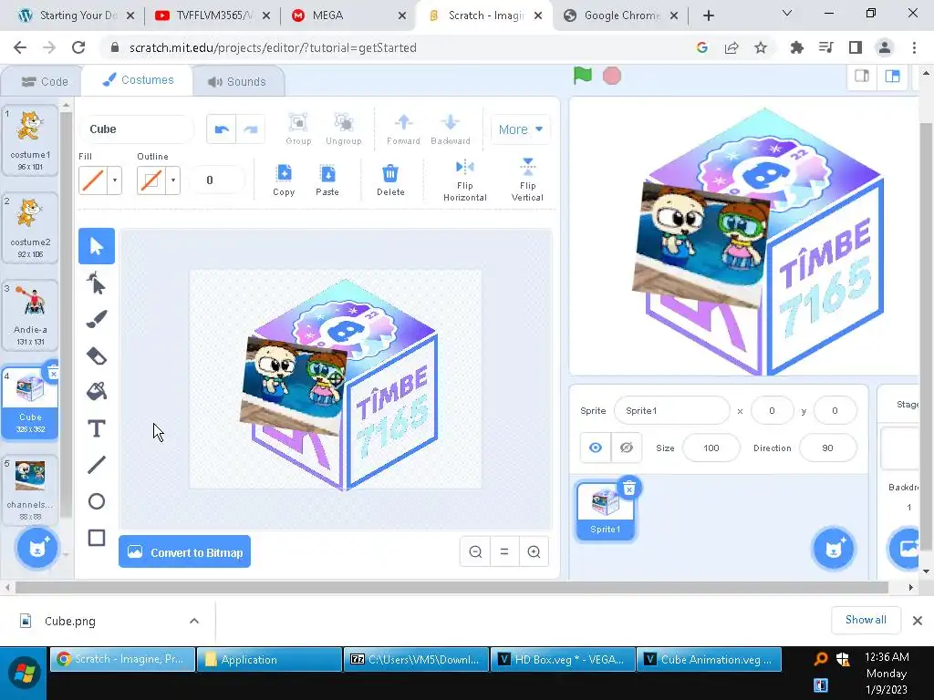Select the Fill bucket tool

point(97,391)
